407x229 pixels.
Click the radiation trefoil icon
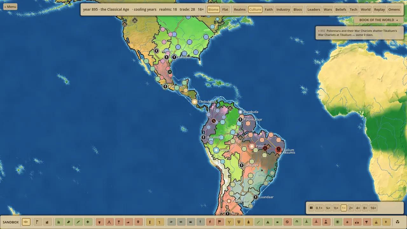(x=397, y=222)
